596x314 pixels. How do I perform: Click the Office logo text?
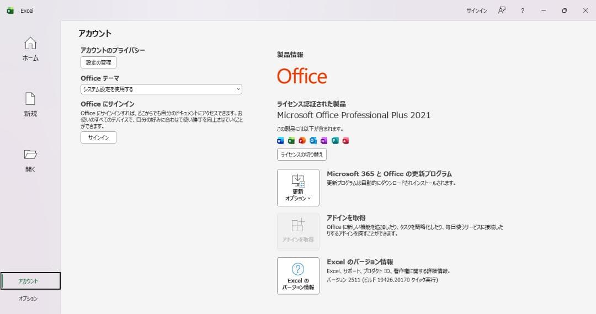[302, 76]
